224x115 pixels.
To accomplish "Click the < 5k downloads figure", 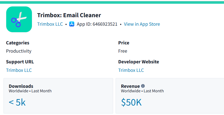I will coord(17,103).
